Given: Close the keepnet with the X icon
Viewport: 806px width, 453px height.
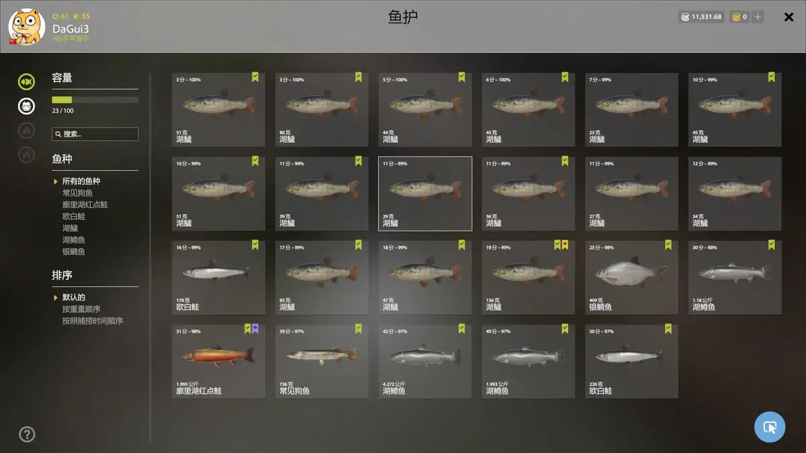Looking at the screenshot, I should pyautogui.click(x=789, y=17).
